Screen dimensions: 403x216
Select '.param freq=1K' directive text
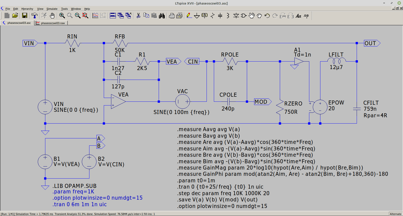(73, 192)
